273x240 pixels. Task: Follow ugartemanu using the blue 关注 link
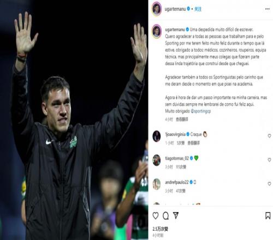(198, 9)
